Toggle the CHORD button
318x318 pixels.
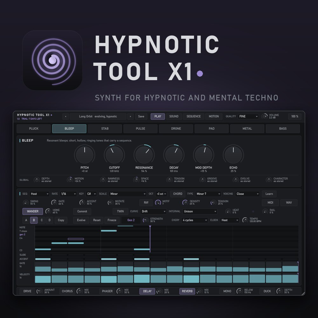178,194
